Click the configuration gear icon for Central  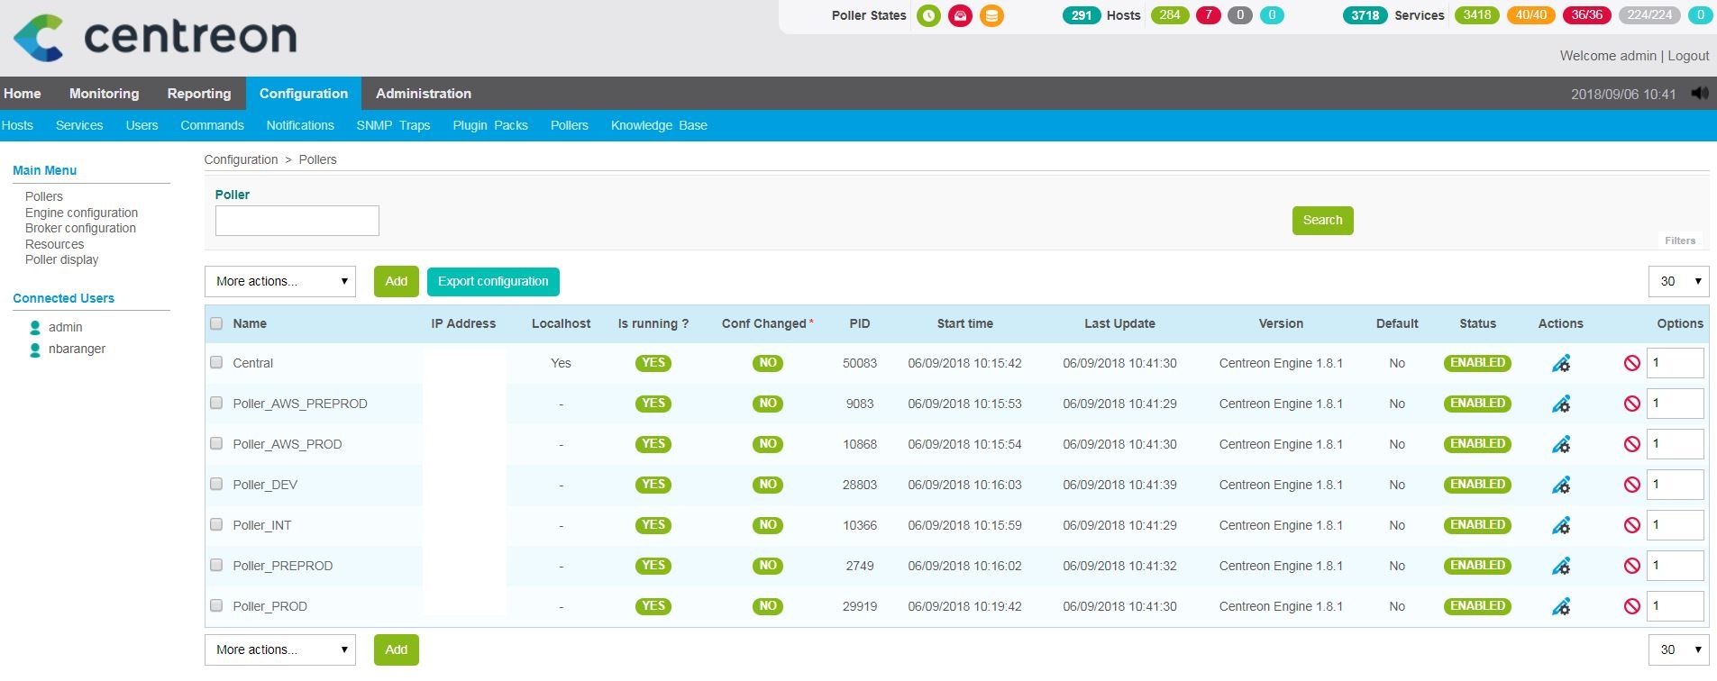[1561, 363]
